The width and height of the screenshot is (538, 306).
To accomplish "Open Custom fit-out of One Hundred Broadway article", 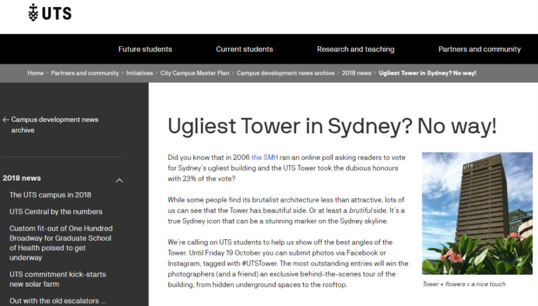I will 60,238.
